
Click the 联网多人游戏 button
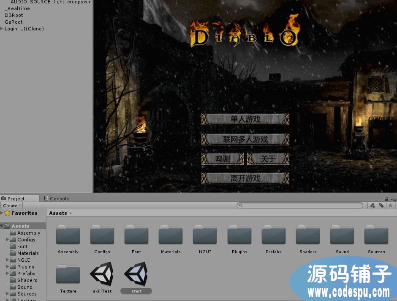click(245, 139)
